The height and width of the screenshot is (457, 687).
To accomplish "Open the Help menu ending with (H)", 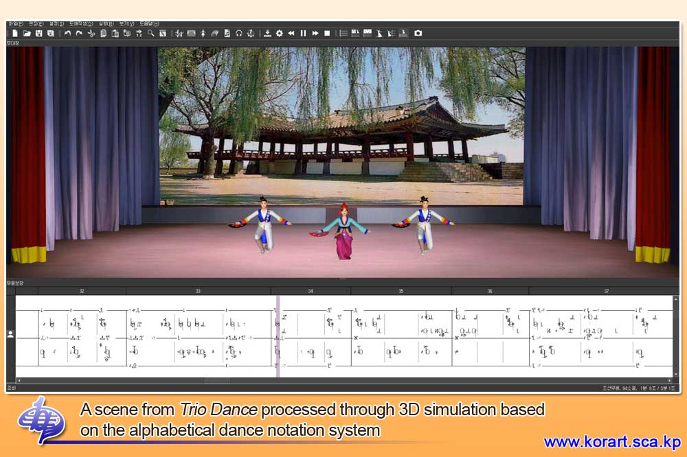I will pos(149,23).
